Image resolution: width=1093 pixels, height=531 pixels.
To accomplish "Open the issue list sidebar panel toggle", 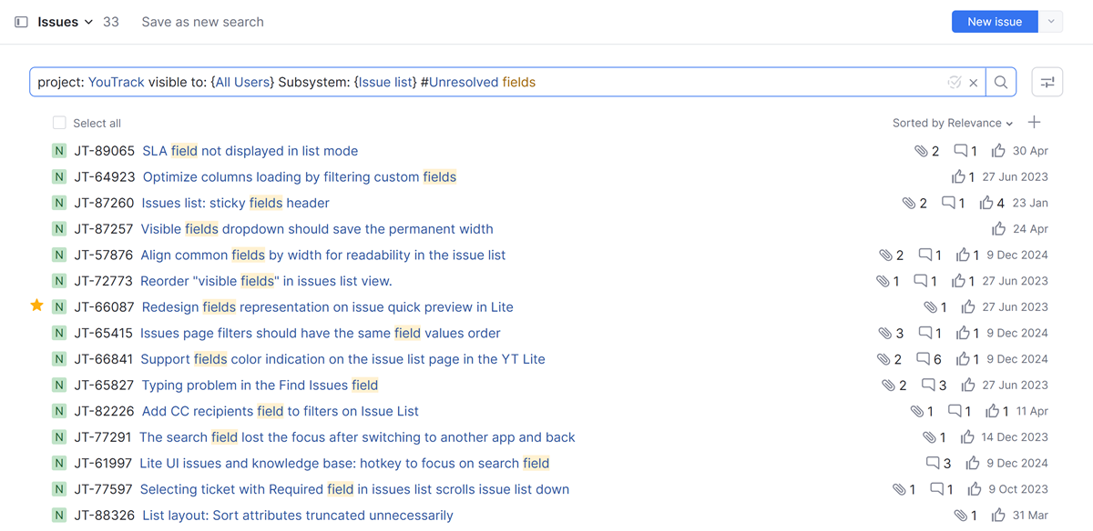I will (x=20, y=21).
